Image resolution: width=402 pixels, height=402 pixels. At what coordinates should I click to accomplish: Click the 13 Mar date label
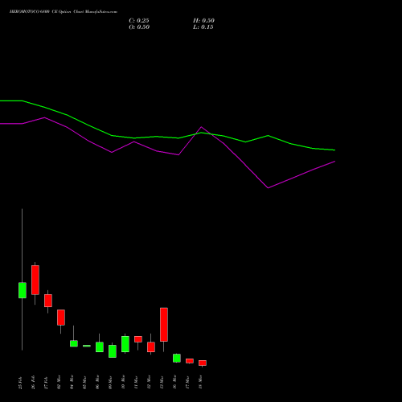pyautogui.click(x=162, y=382)
